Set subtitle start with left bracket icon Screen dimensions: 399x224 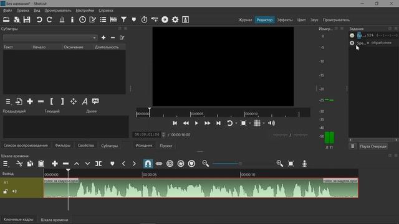click(x=52, y=101)
